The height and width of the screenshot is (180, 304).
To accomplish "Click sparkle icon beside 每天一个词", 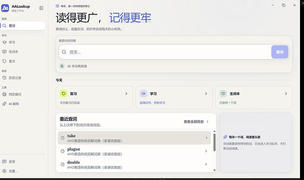I will pos(225,137).
